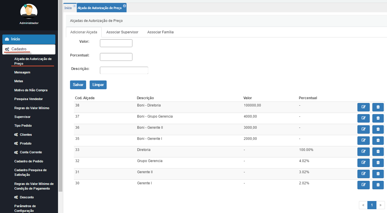Click the Limpar button
This screenshot has width=387, height=213.
click(x=98, y=85)
